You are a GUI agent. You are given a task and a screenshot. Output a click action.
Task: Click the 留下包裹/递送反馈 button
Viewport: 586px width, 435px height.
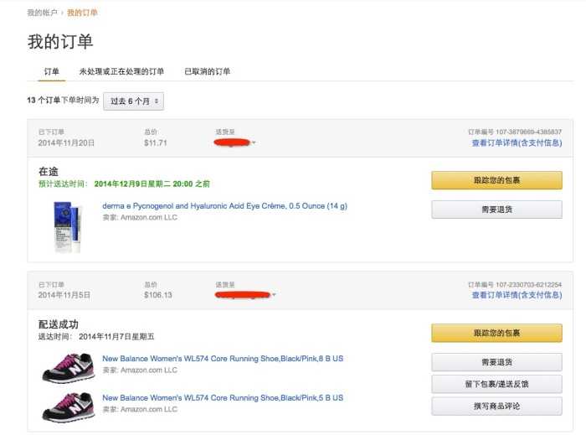click(x=496, y=384)
